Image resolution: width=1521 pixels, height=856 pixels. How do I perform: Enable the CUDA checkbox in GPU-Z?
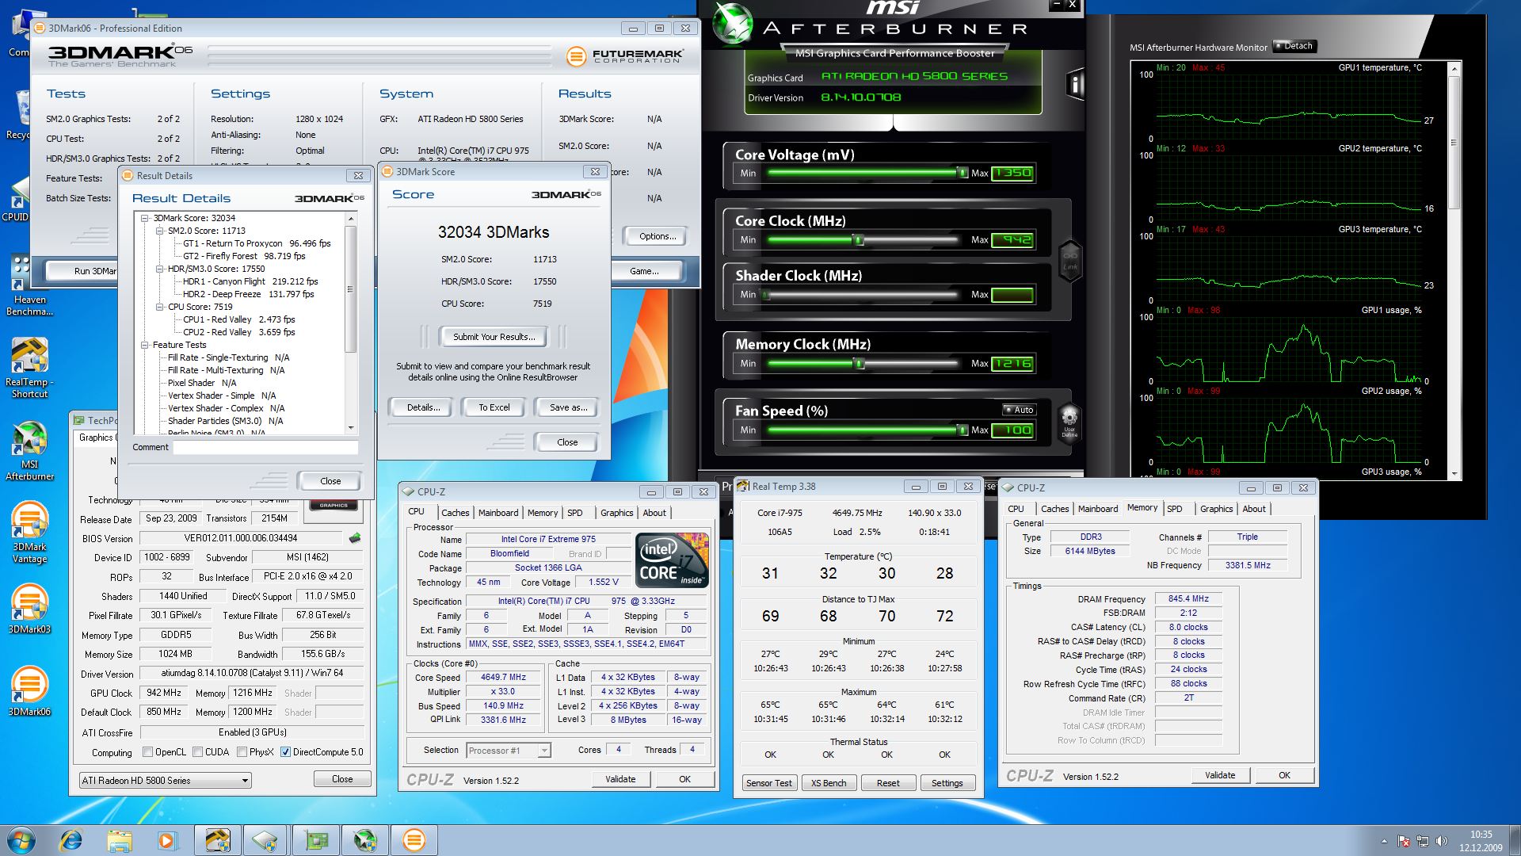coord(196,752)
